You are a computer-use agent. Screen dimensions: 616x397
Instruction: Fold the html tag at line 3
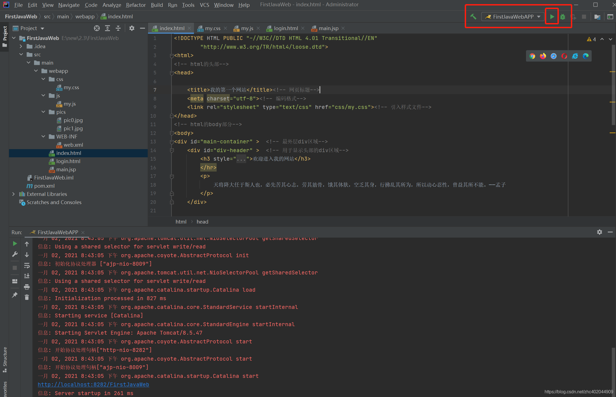[x=172, y=56]
